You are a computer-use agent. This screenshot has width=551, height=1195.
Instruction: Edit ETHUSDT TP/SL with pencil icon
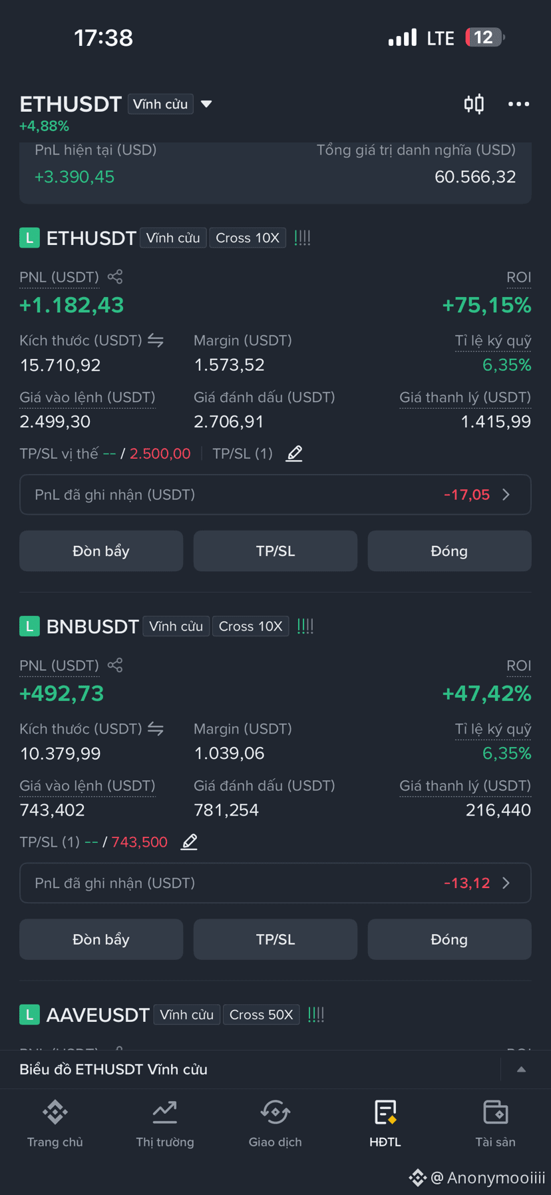tap(294, 453)
